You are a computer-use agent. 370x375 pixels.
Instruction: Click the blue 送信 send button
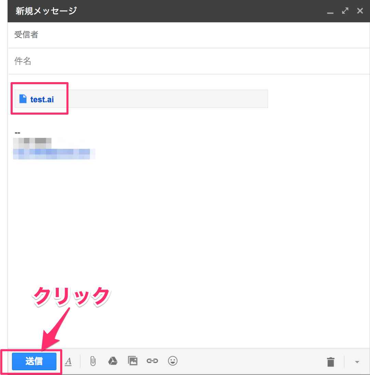click(x=34, y=361)
